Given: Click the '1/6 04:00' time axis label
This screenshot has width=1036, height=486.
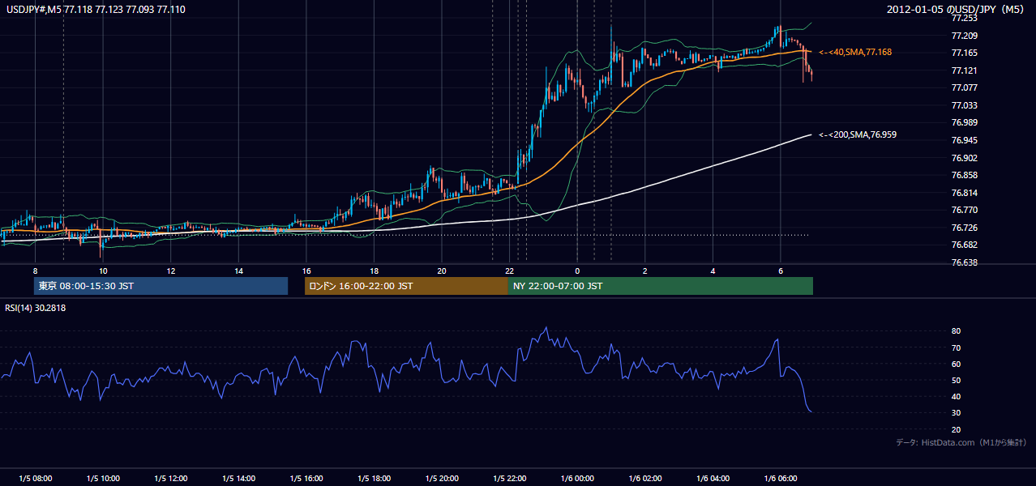Looking at the screenshot, I should (713, 479).
